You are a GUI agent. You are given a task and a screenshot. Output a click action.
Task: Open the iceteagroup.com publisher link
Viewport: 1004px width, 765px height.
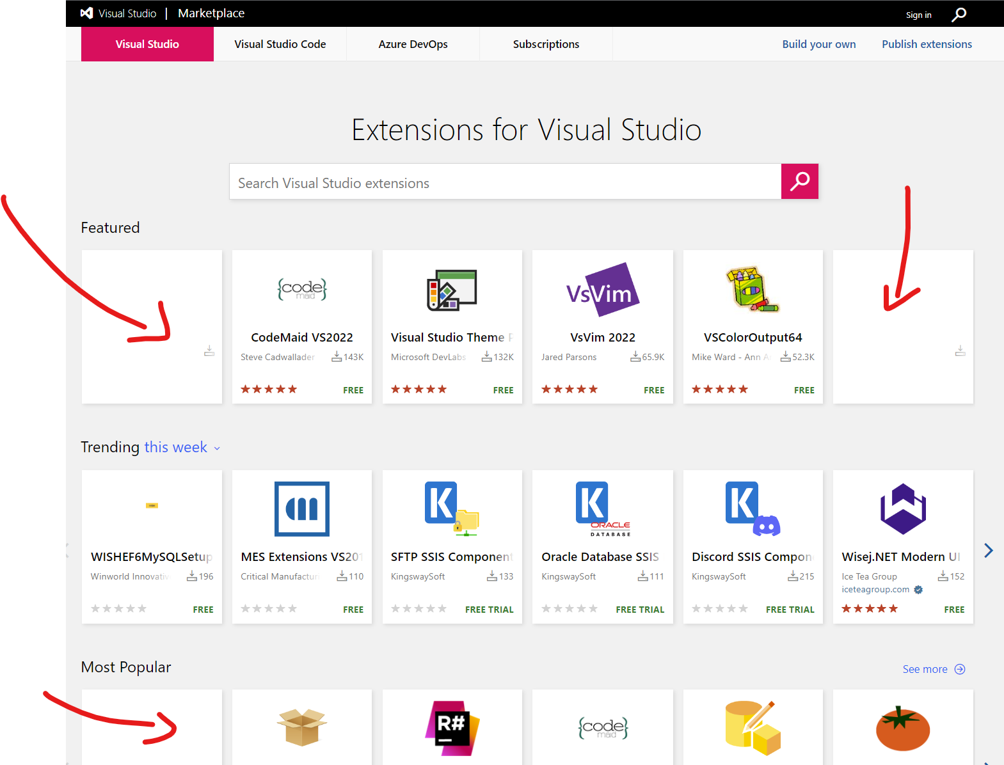pos(875,590)
